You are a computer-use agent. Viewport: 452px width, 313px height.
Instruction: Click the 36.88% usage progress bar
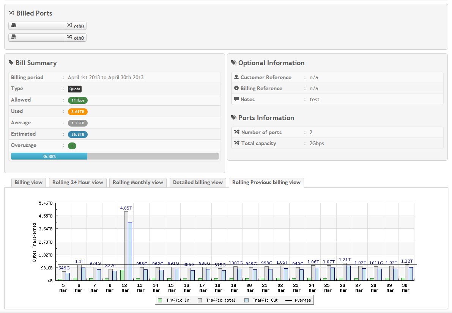[x=49, y=156]
